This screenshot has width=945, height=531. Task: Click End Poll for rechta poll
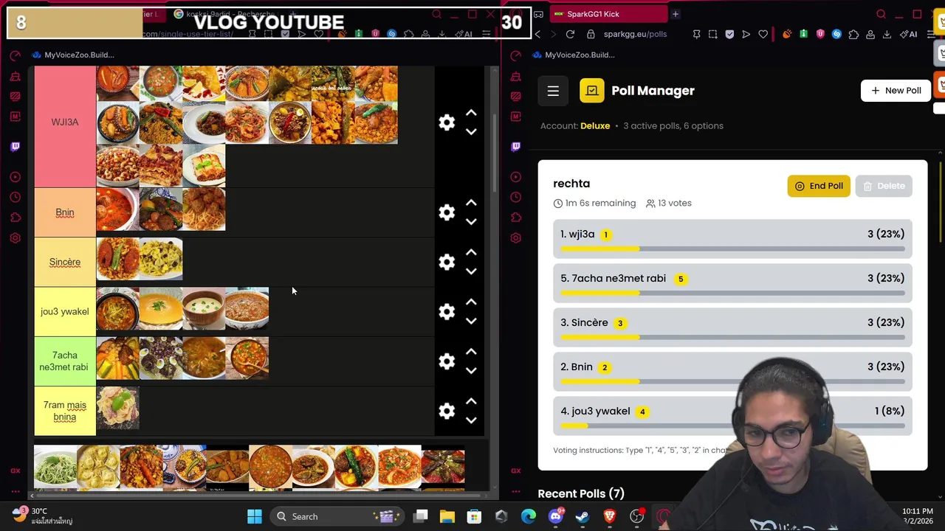(x=819, y=186)
